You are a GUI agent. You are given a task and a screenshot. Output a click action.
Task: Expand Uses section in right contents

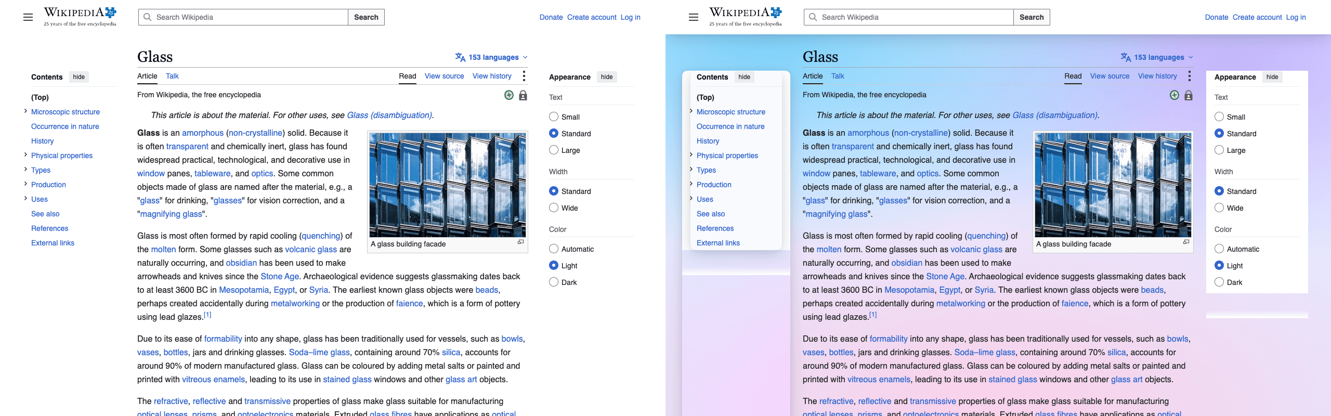[x=691, y=199]
